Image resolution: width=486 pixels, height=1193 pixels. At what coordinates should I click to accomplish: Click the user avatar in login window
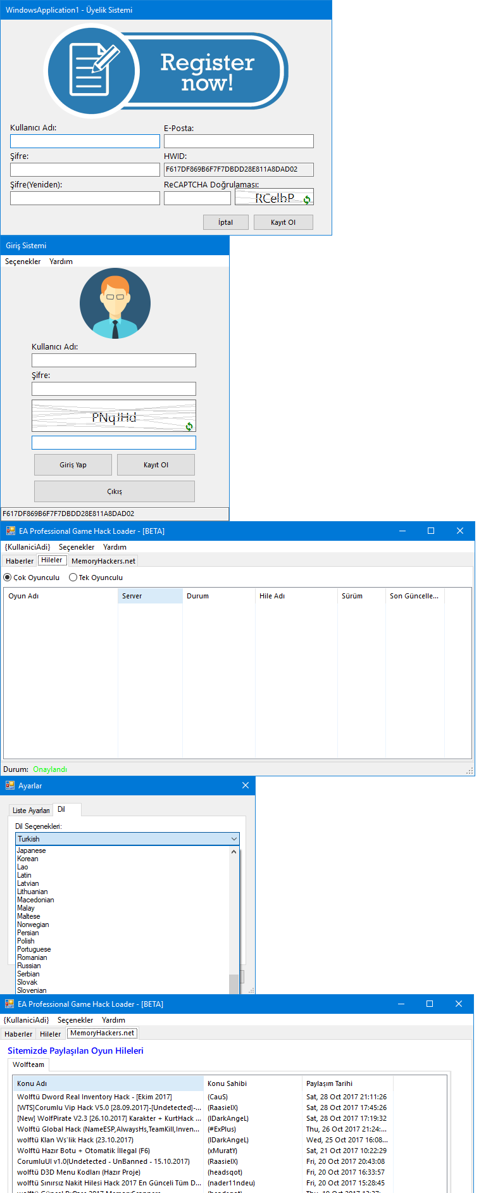[x=115, y=303]
